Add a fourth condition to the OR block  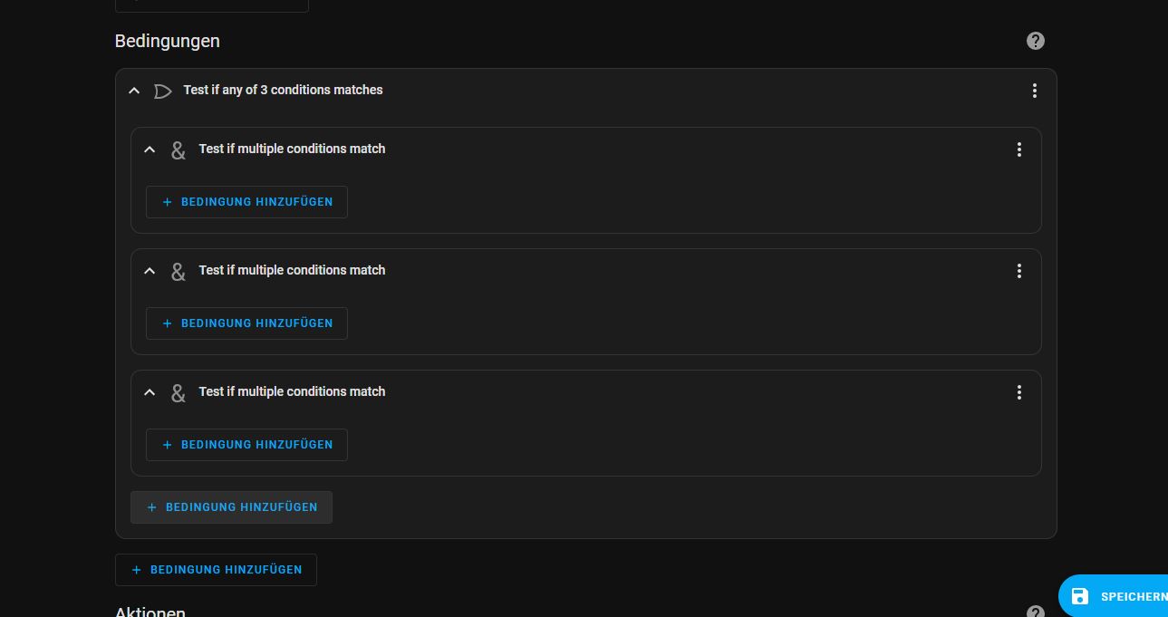pos(231,507)
